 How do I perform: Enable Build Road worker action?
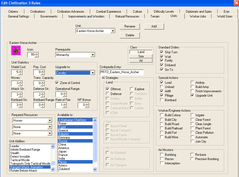click(162, 124)
